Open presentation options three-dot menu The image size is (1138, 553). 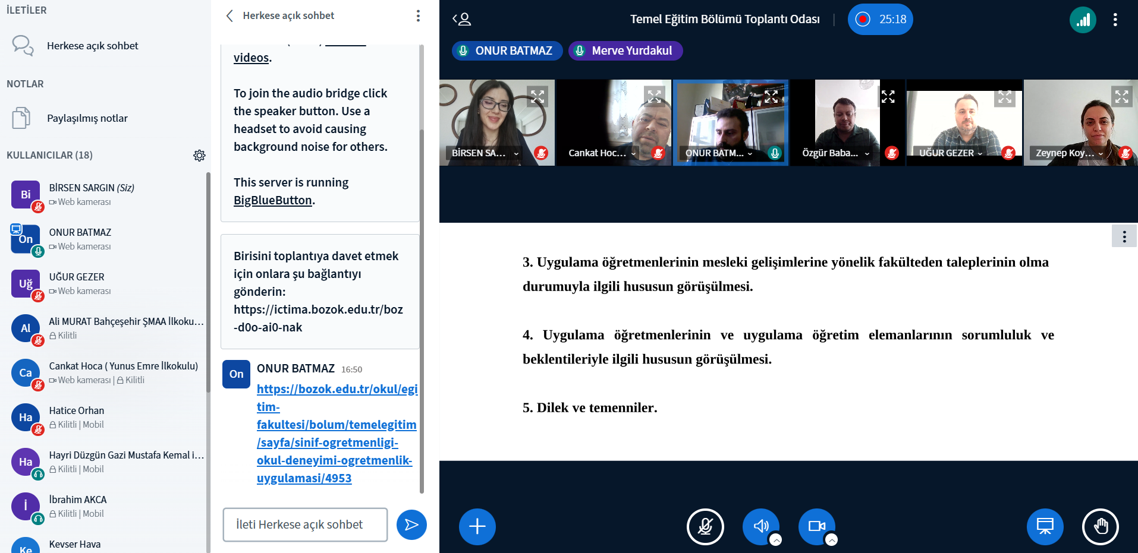pos(1124,236)
